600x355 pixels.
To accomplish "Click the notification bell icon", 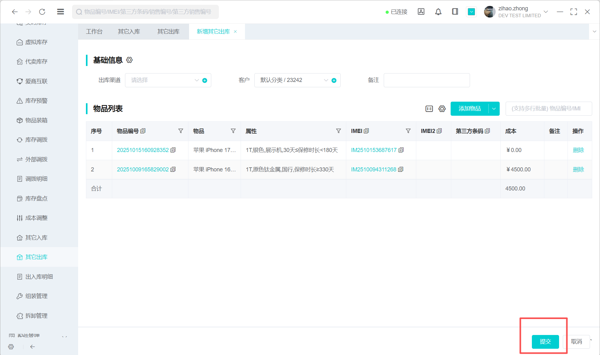I will [438, 12].
